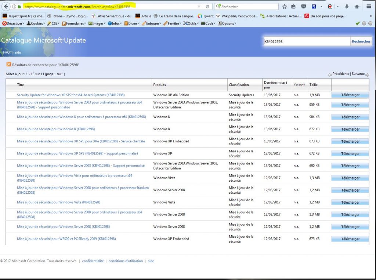Open the Firefox hamburger menu
376x280 pixels.
(x=369, y=7)
